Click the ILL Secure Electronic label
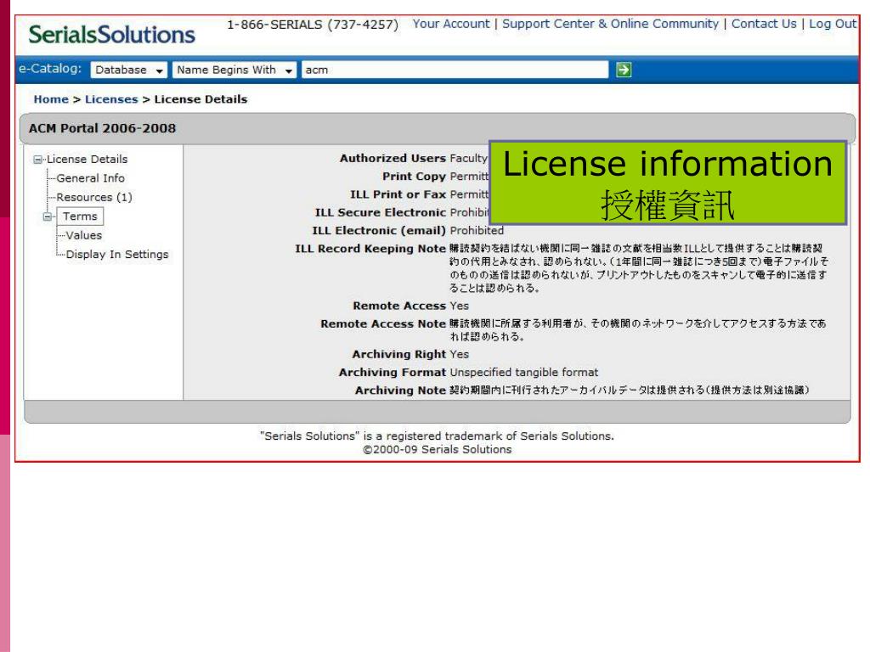The image size is (870, 652). tap(381, 212)
